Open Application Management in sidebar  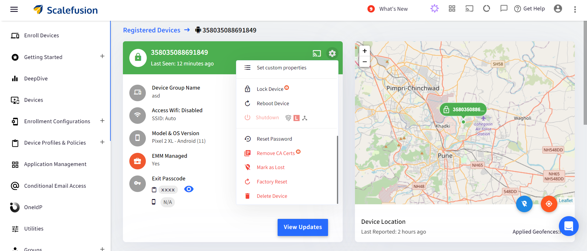(x=55, y=164)
